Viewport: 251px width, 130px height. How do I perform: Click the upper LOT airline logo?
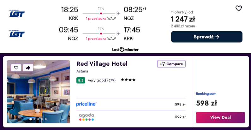point(17,13)
